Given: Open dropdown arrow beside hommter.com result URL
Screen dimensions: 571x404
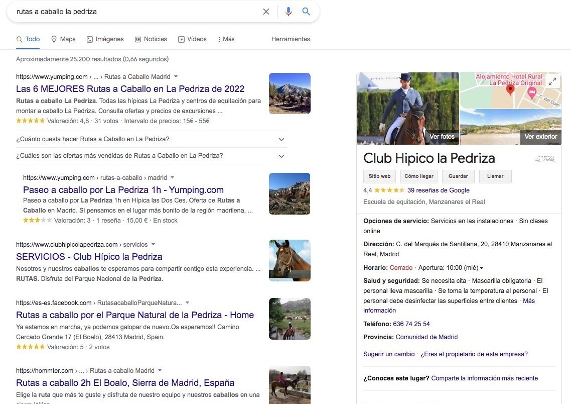Looking at the screenshot, I should (160, 370).
